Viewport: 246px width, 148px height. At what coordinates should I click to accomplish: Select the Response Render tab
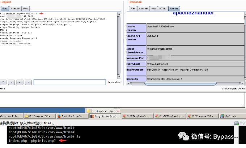(174, 9)
